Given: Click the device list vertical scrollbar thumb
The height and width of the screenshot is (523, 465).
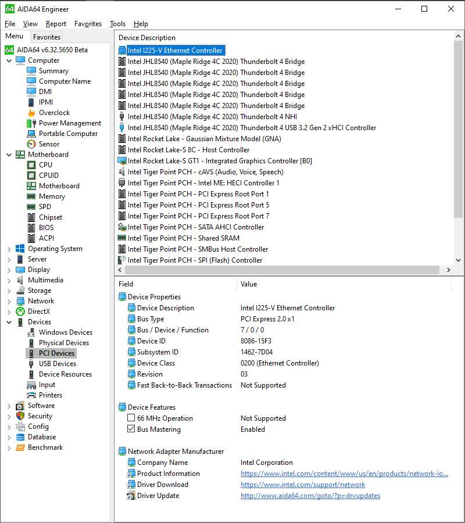Looking at the screenshot, I should [459, 130].
